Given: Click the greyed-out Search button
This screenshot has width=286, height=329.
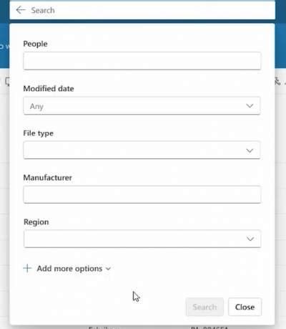Looking at the screenshot, I should coord(204,307).
